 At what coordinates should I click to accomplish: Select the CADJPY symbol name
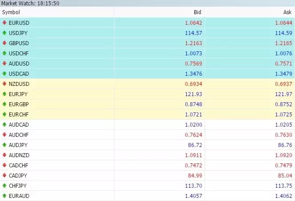(18, 175)
